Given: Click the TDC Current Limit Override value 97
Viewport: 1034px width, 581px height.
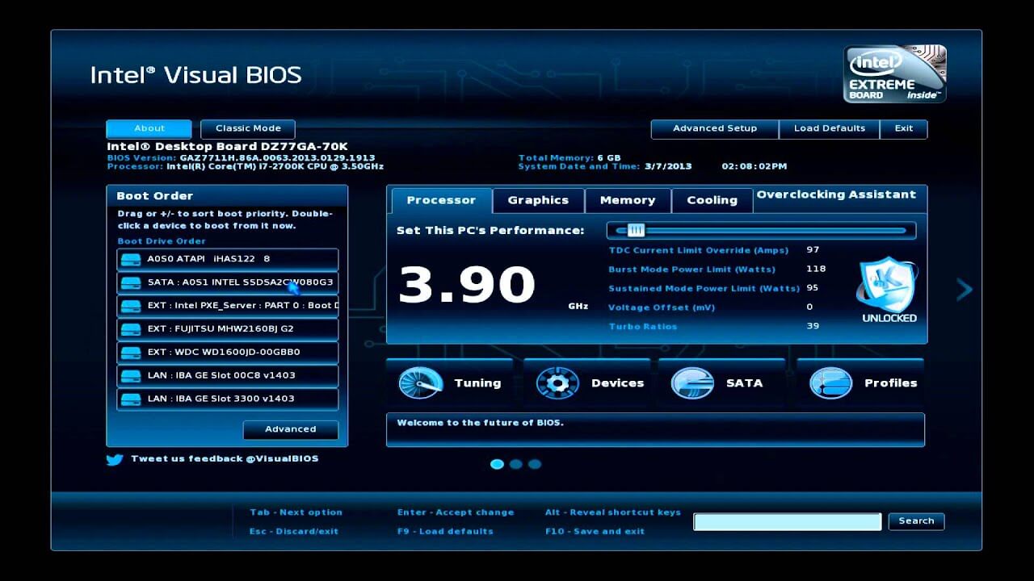Looking at the screenshot, I should point(813,250).
